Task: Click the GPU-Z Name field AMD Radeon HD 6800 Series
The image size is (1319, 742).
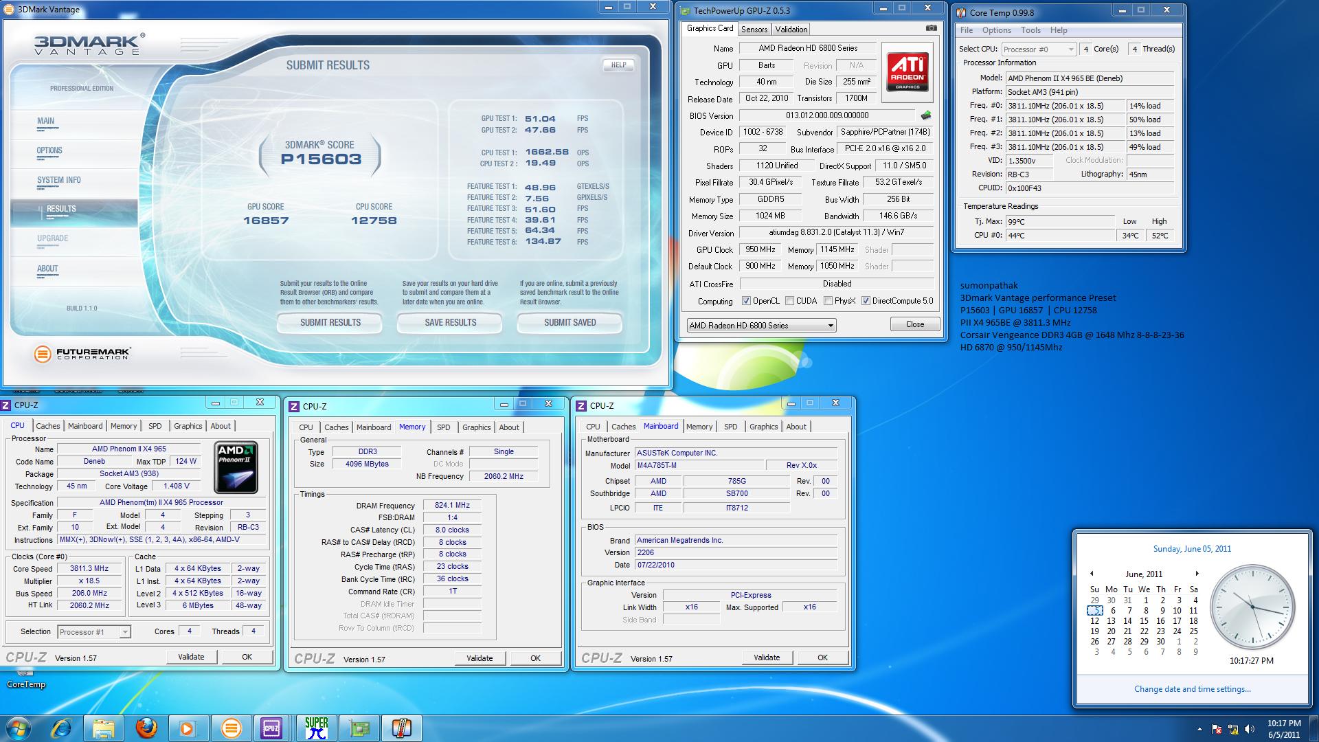Action: pos(808,49)
